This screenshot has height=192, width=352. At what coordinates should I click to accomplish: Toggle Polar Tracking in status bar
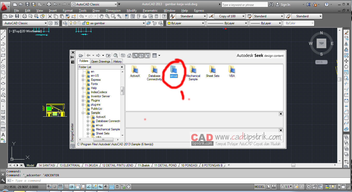pos(71,187)
